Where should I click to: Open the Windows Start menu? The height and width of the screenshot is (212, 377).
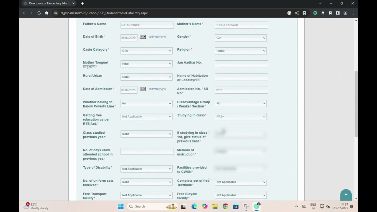click(121, 206)
